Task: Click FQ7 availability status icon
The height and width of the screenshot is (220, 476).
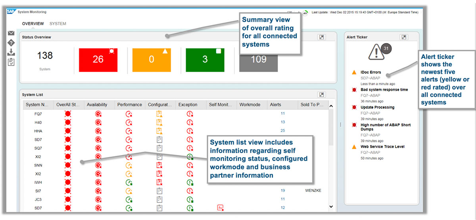Action: coord(98,114)
